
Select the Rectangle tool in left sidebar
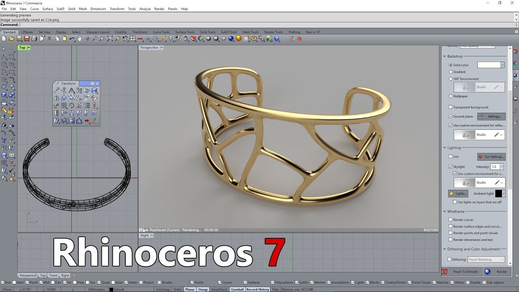pyautogui.click(x=12, y=72)
